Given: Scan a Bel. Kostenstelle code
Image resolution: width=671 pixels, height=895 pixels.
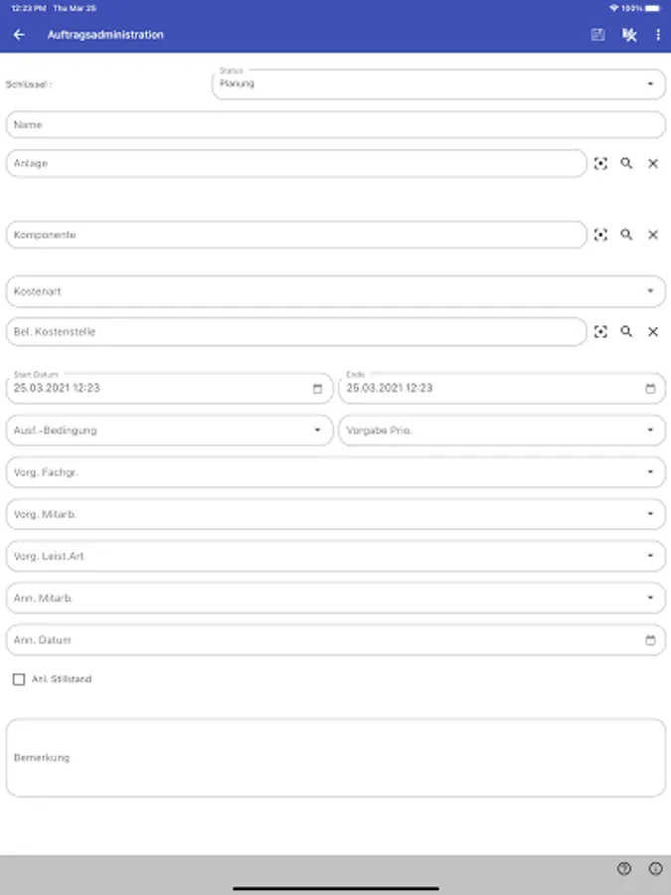Looking at the screenshot, I should [x=600, y=332].
